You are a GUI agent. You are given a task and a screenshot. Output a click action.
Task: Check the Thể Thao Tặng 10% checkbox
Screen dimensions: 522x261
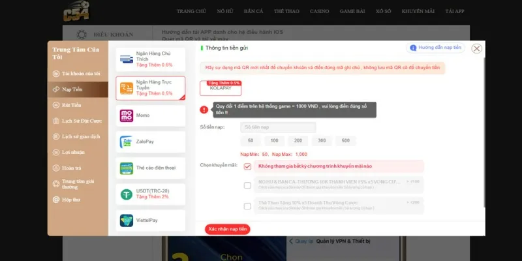pyautogui.click(x=247, y=206)
